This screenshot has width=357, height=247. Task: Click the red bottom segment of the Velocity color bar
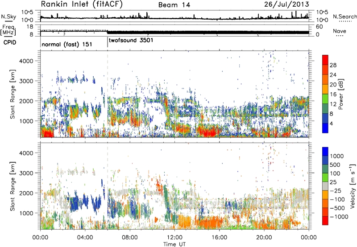(325, 221)
